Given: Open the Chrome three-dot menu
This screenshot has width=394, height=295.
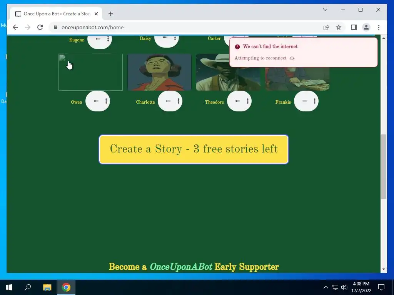Looking at the screenshot, I should pos(379,27).
